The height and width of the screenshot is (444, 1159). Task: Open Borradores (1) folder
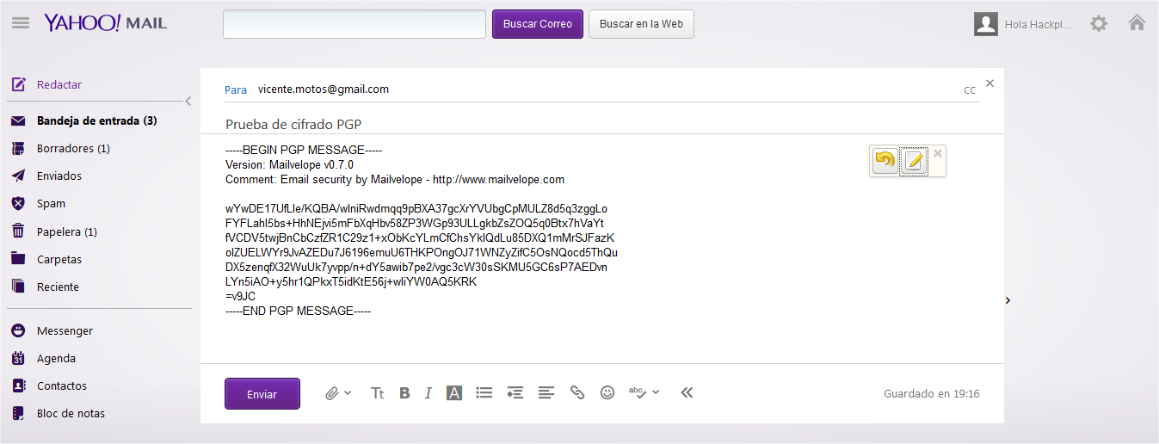tap(73, 149)
